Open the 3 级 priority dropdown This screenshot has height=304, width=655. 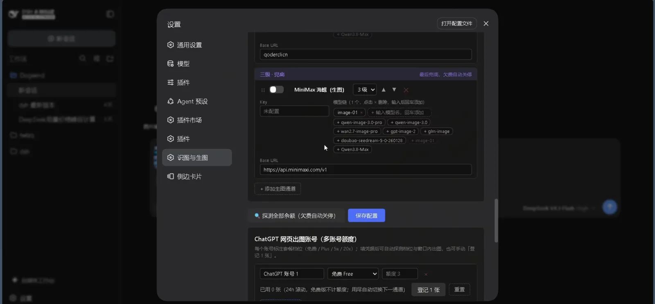tap(365, 90)
